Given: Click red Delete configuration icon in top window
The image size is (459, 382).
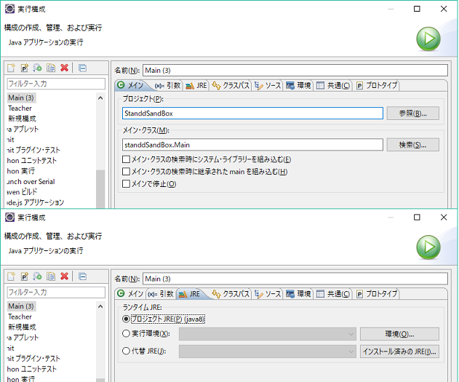Looking at the screenshot, I should click(x=65, y=68).
